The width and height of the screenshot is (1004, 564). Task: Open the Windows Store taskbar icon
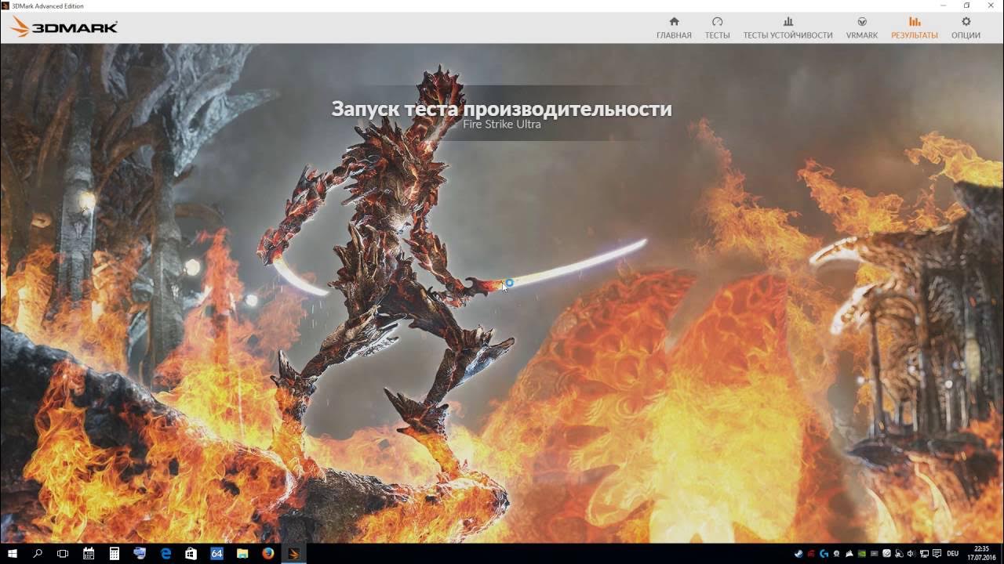(191, 553)
